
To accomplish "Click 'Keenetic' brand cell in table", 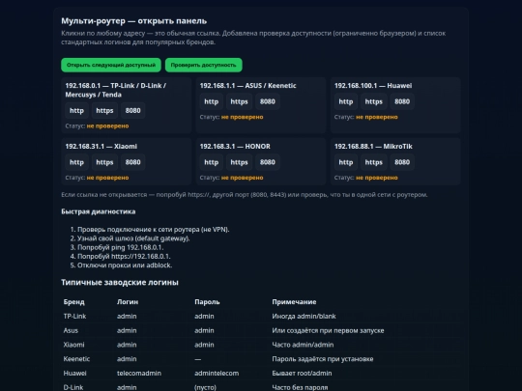I will (x=76, y=359).
